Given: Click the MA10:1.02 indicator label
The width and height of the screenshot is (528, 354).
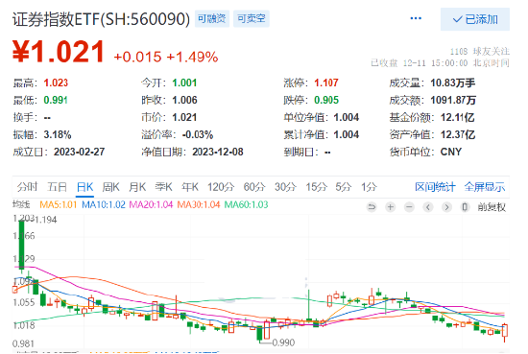Looking at the screenshot, I should (x=104, y=204).
